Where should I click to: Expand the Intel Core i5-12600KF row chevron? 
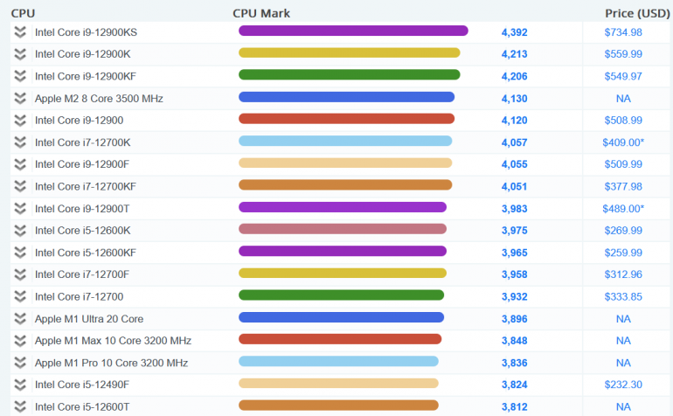pyautogui.click(x=20, y=253)
